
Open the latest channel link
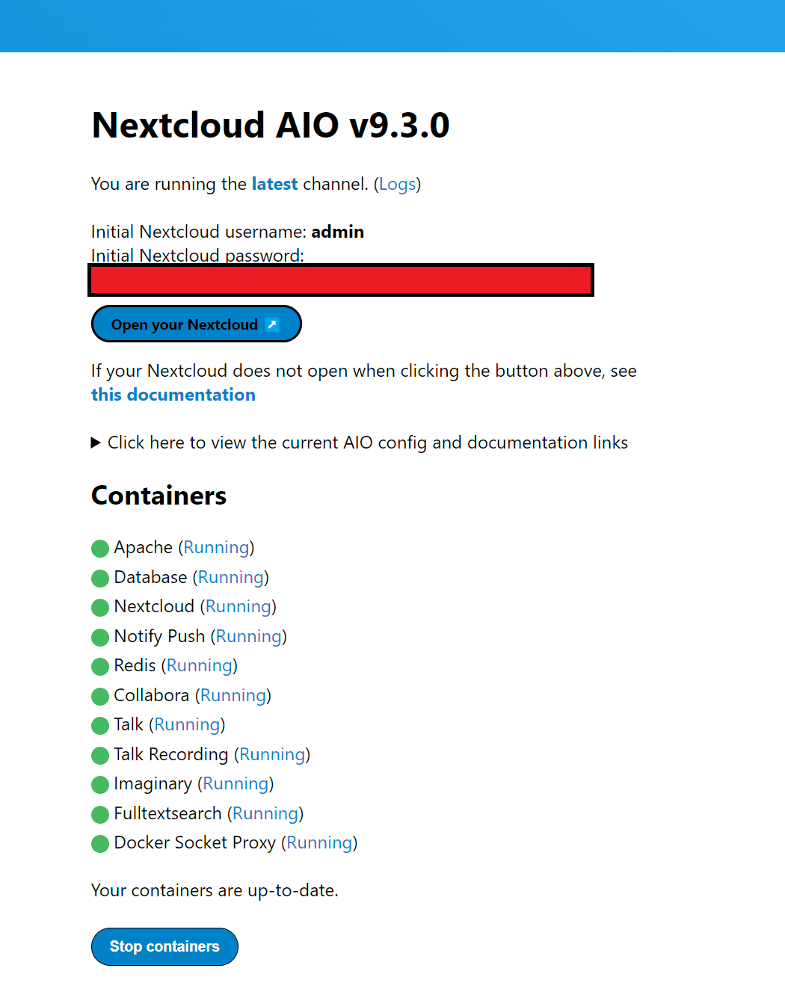tap(274, 184)
